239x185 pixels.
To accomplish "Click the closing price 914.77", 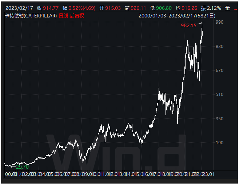I will tap(51, 8).
